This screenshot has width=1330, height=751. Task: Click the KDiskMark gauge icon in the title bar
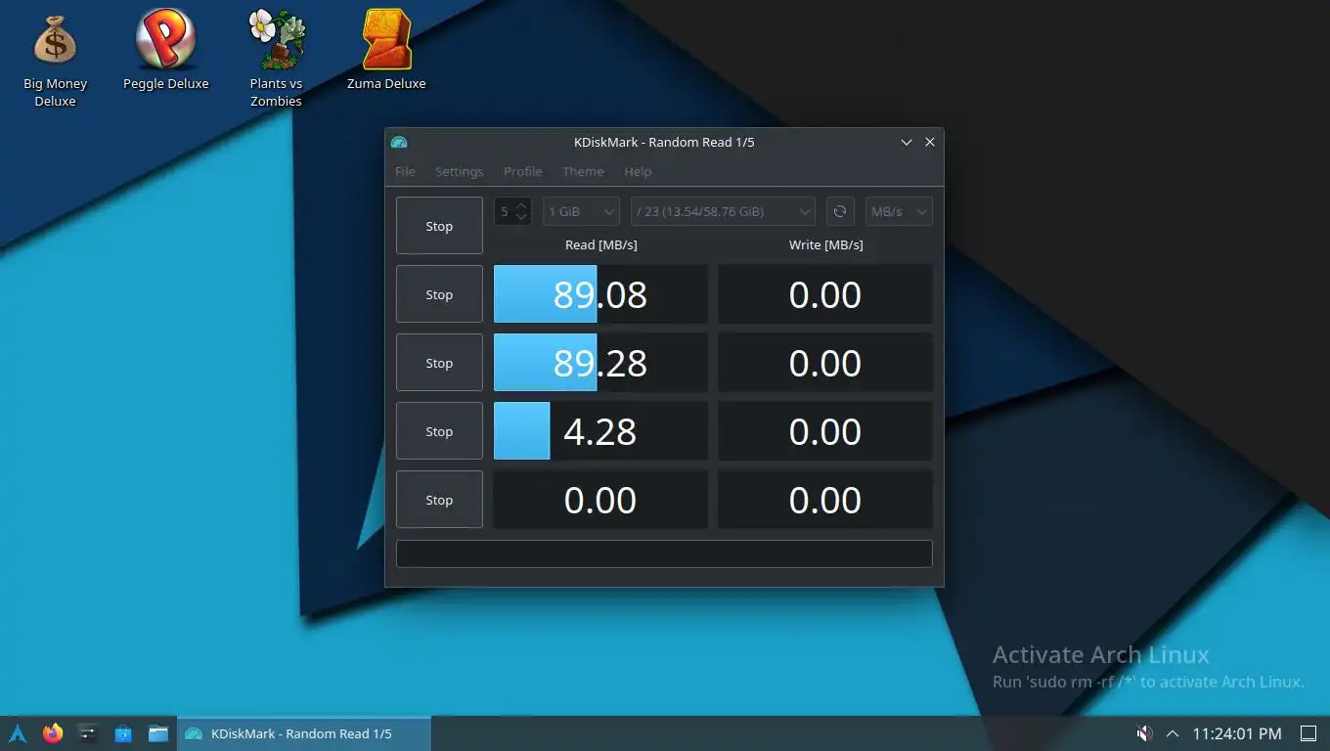pyautogui.click(x=399, y=142)
